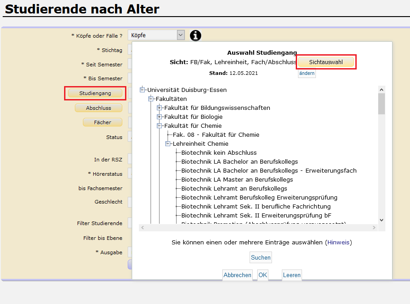410x304 pixels.
Task: Click the ändern button under Sichtauswahl
Action: coord(307,73)
